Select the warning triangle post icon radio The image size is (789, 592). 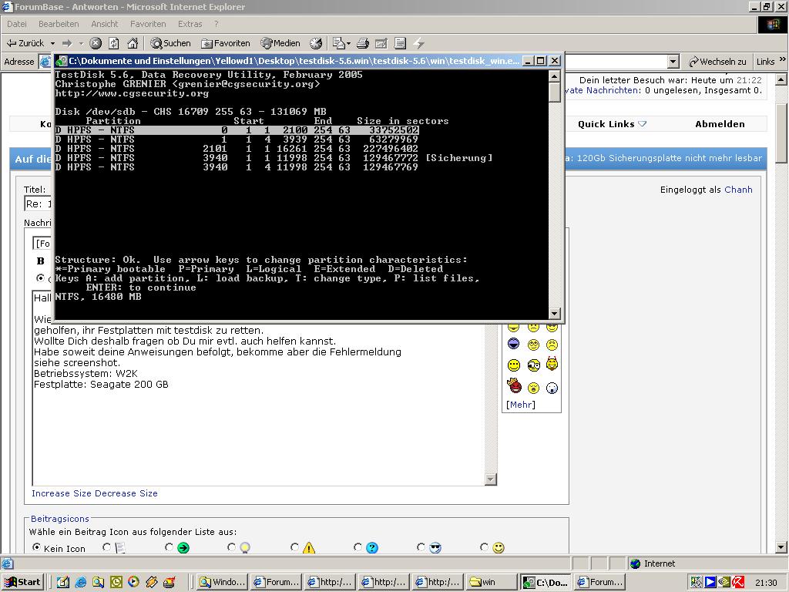(x=295, y=547)
